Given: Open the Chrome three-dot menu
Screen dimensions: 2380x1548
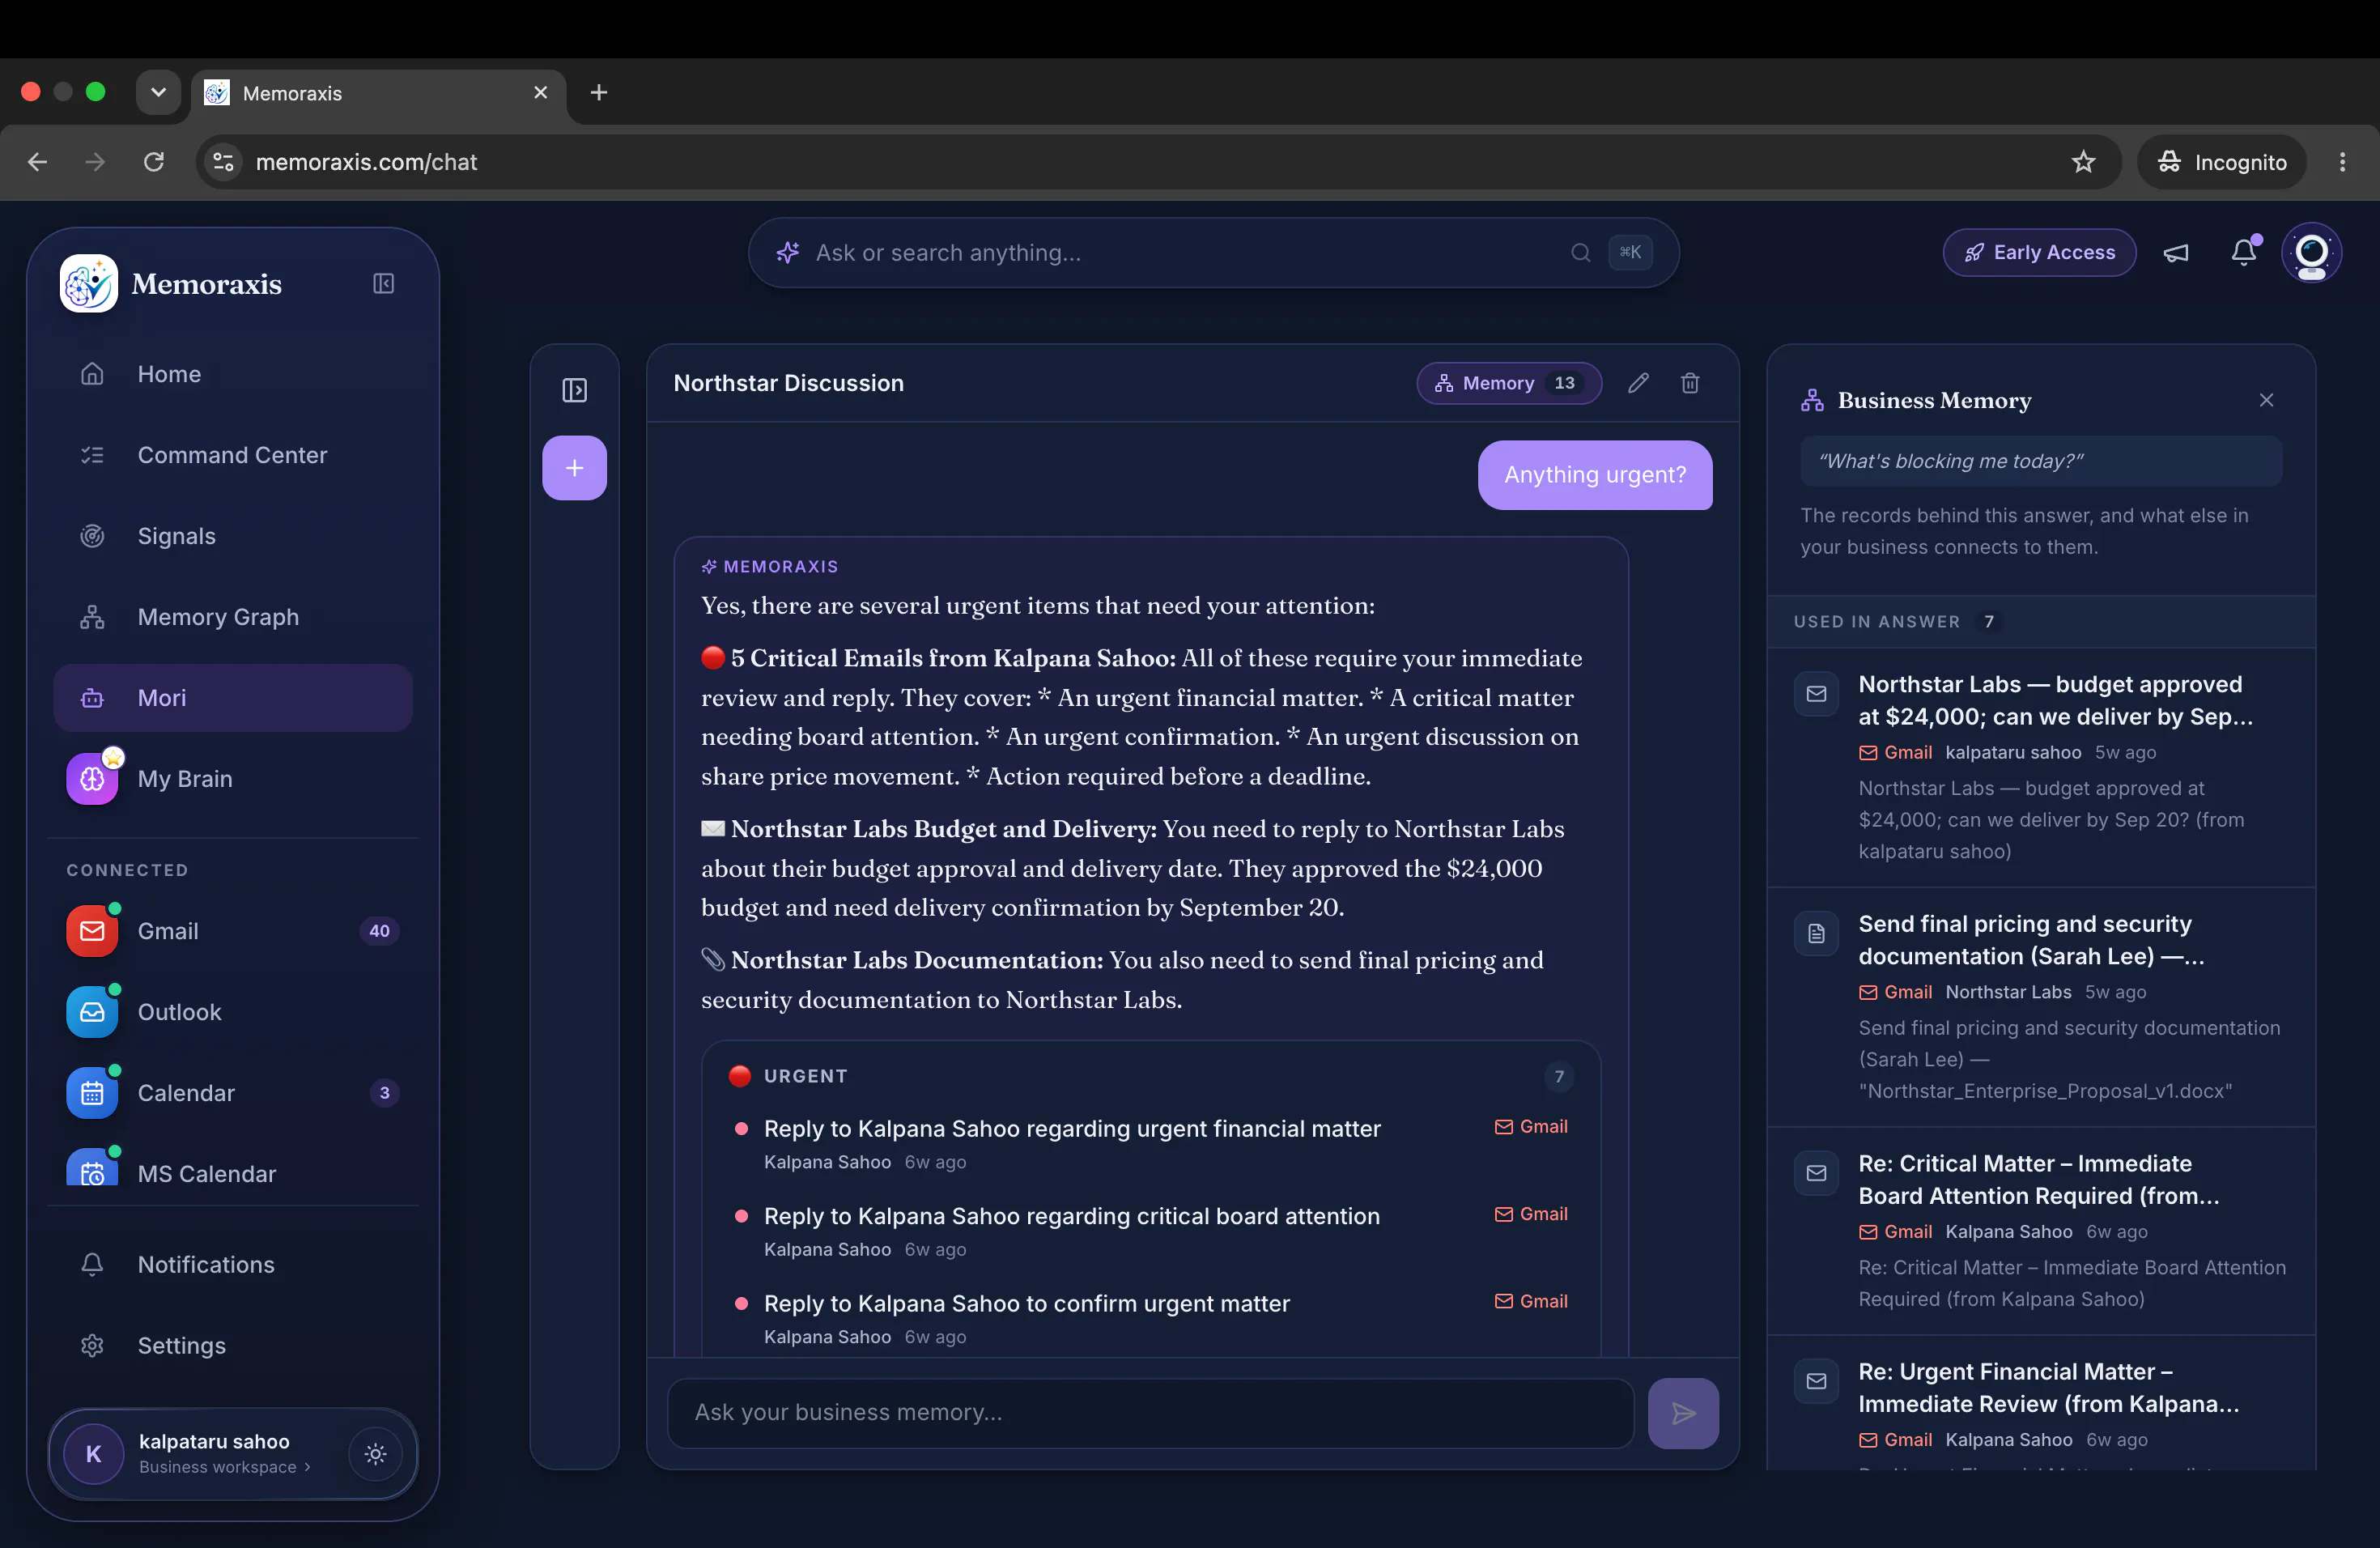Looking at the screenshot, I should 2342,162.
